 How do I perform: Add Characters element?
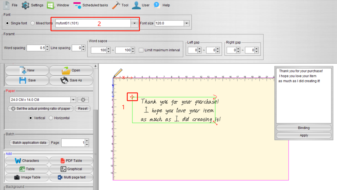[27, 161]
